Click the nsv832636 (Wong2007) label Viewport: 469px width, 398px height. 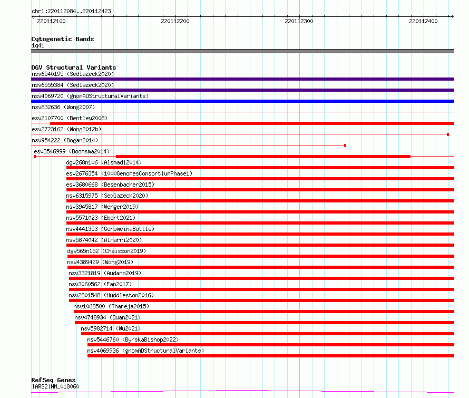[x=63, y=107]
